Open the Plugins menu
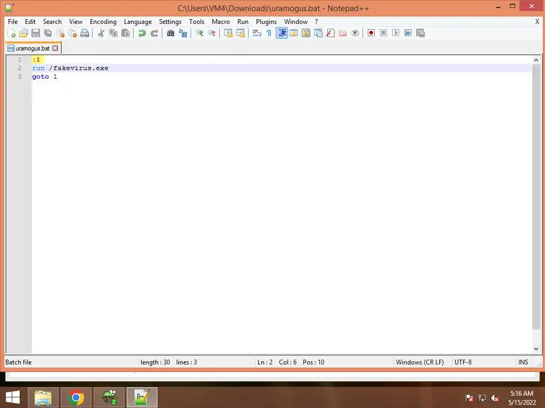The image size is (545, 408). 266,21
